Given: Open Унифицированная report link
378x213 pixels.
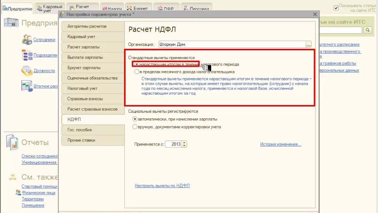Looking at the screenshot, I should point(39,162).
